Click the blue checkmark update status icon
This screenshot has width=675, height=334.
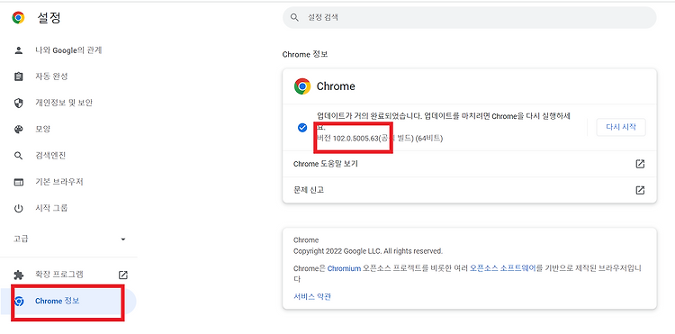click(302, 128)
